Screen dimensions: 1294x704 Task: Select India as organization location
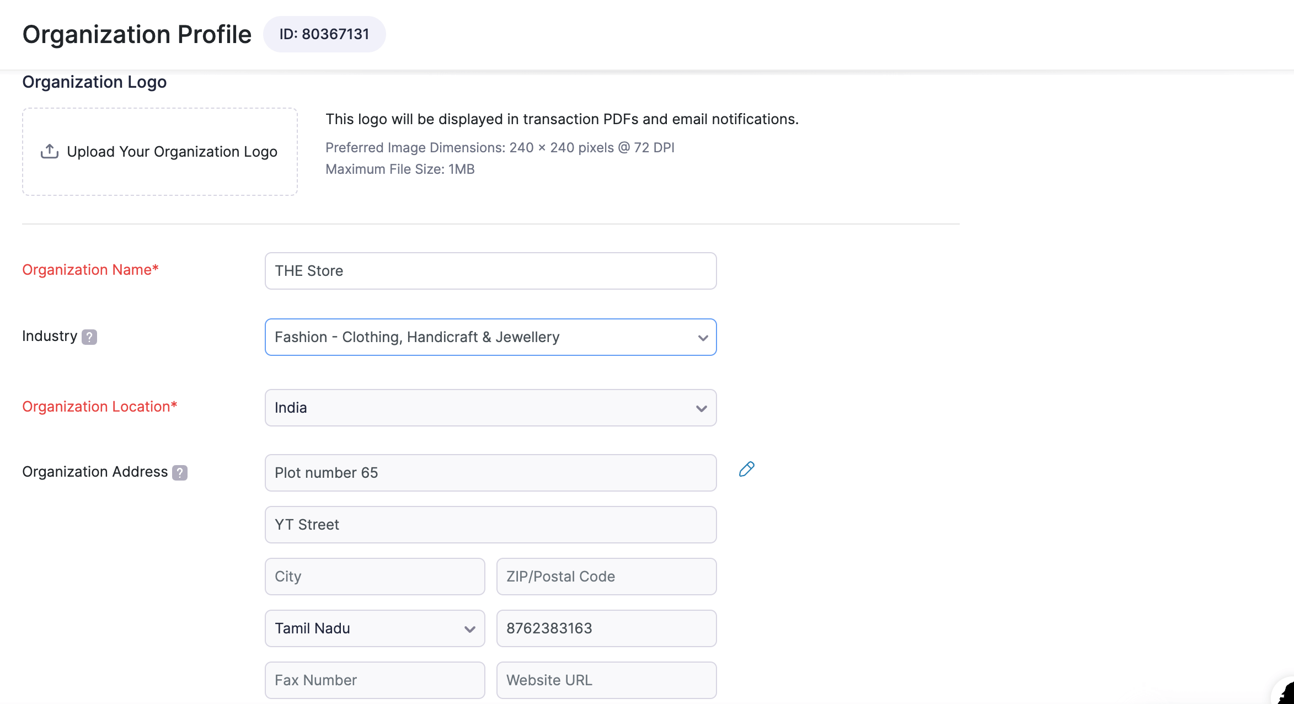click(x=490, y=408)
